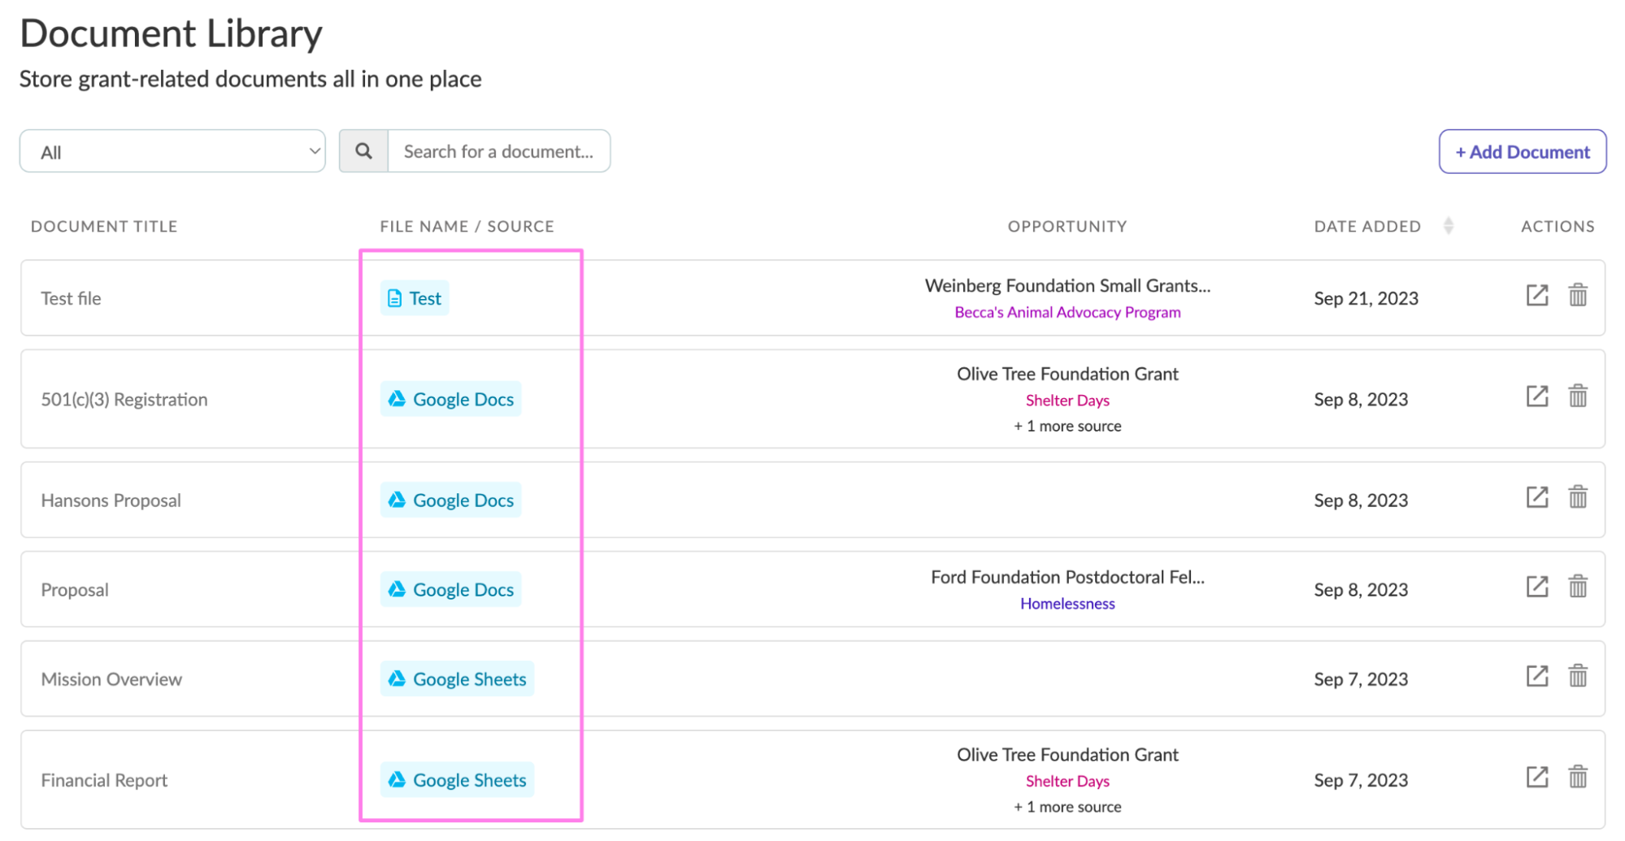Sort documents by Date Added
The width and height of the screenshot is (1625, 841).
(x=1448, y=226)
